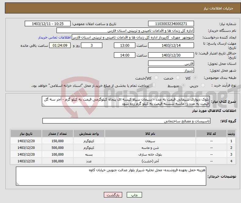Click the واحد شمارش column header
241x203 pixels.
pyautogui.click(x=89, y=134)
